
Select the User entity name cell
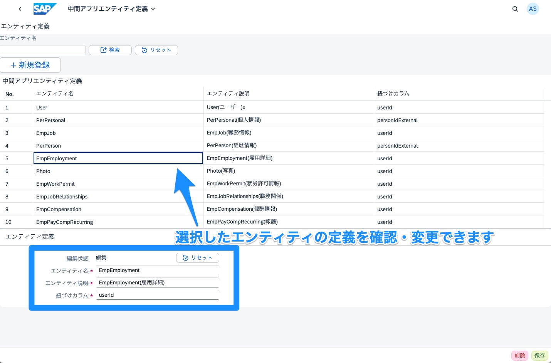pos(118,108)
